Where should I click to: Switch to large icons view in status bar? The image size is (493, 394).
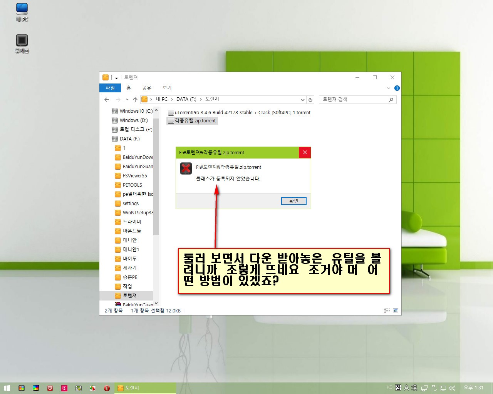pos(396,311)
